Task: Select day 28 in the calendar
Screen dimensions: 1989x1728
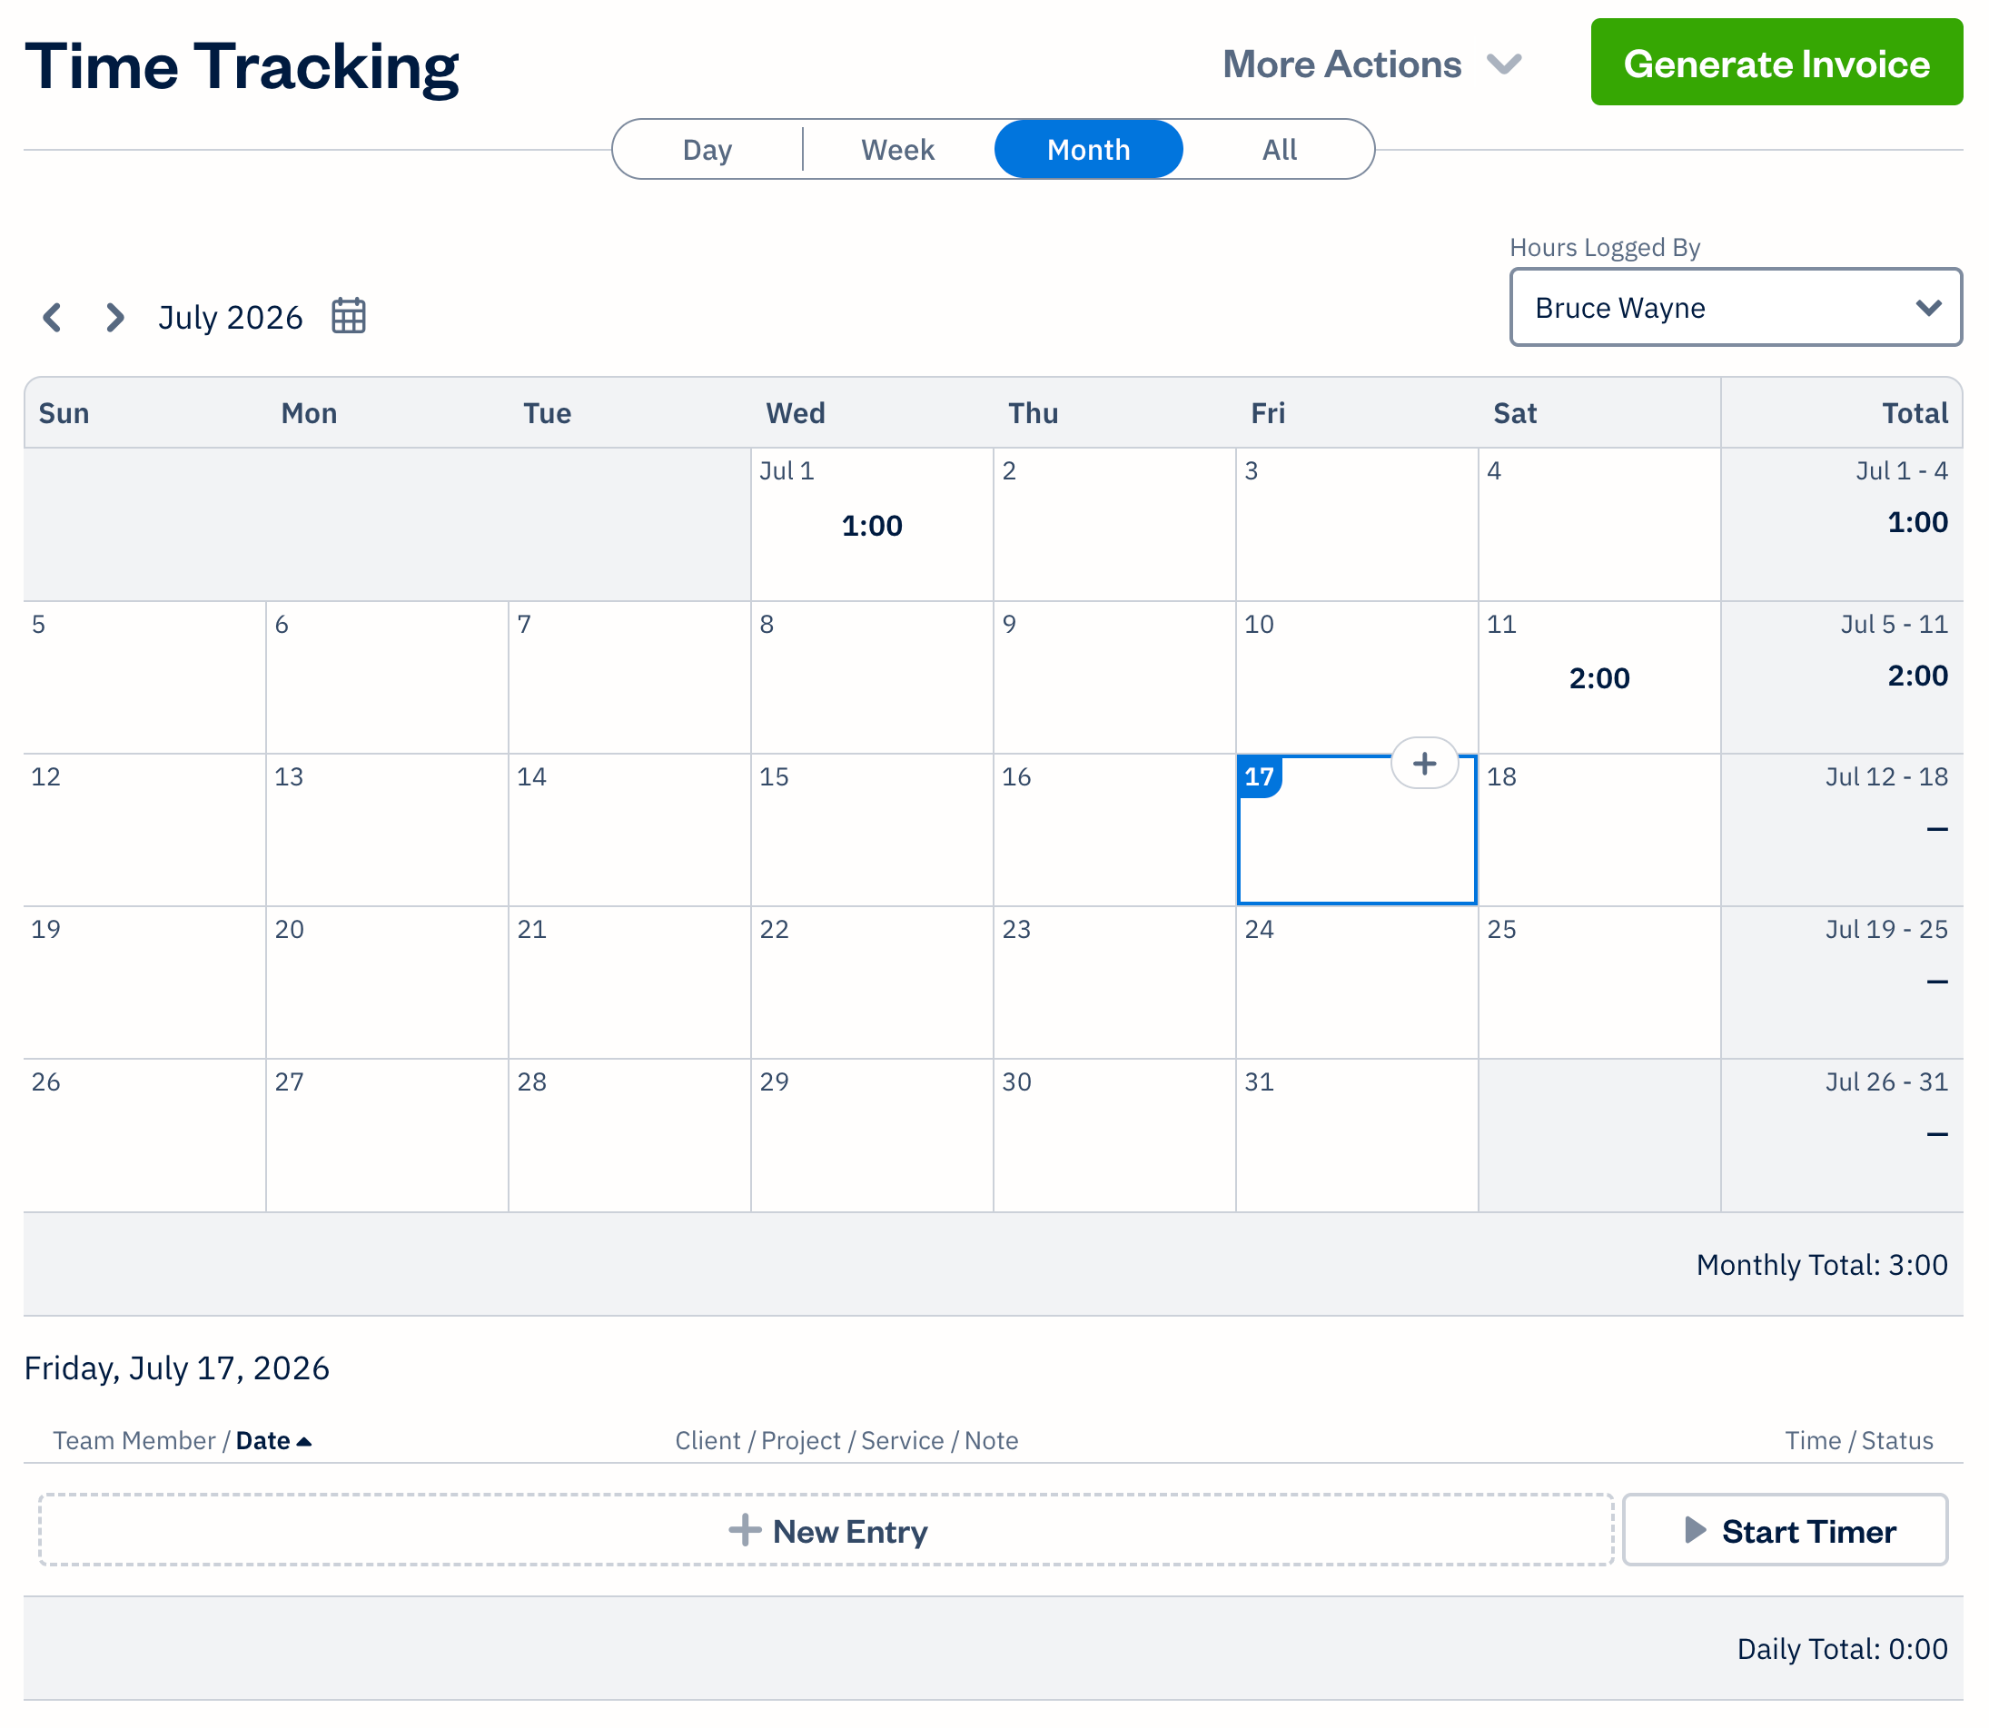Action: pyautogui.click(x=630, y=1136)
